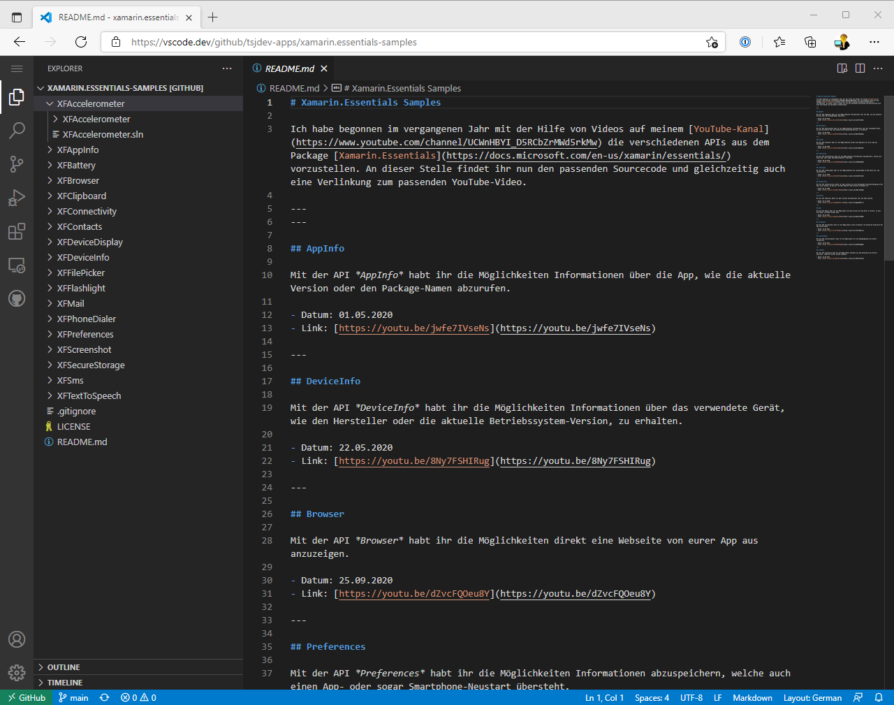Open the Source Control view
The width and height of the screenshot is (894, 705).
(17, 163)
